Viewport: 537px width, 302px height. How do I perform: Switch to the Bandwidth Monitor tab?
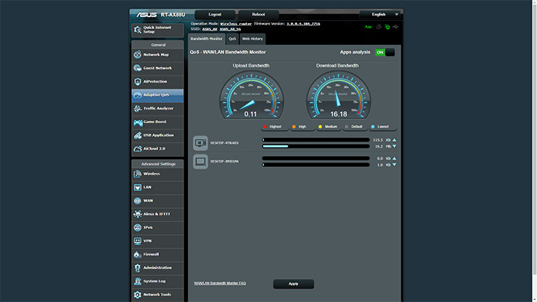point(207,39)
